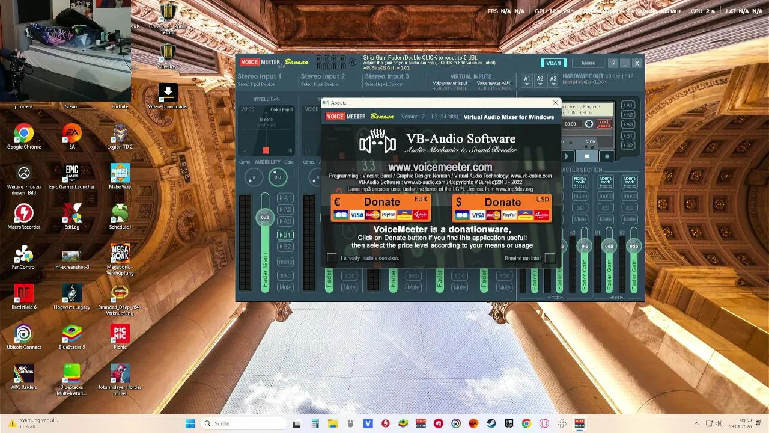This screenshot has height=433, width=769.
Task: Click the Comp knob on Stereo Input 1
Action: (254, 177)
